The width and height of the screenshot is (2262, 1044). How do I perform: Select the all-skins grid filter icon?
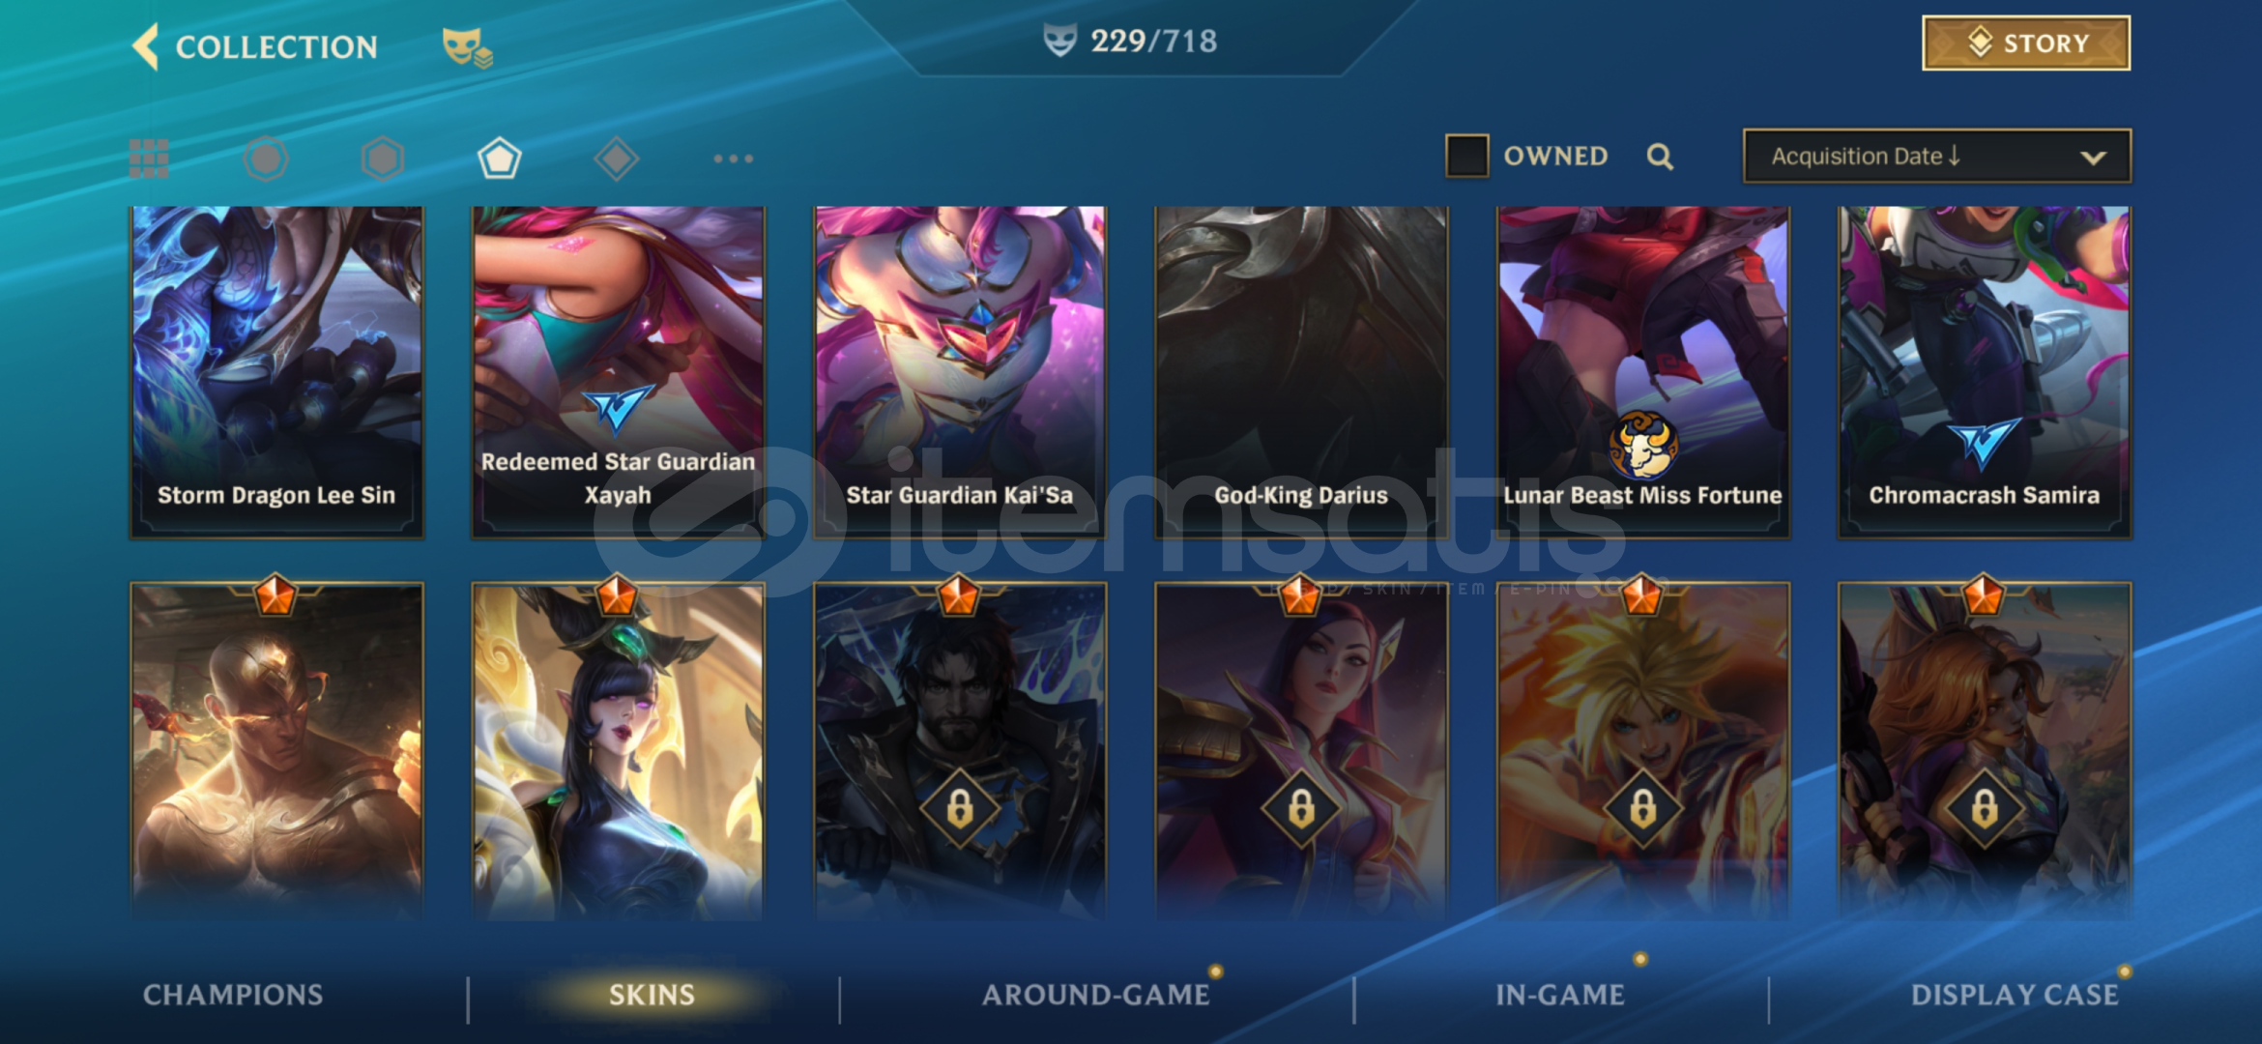tap(149, 159)
